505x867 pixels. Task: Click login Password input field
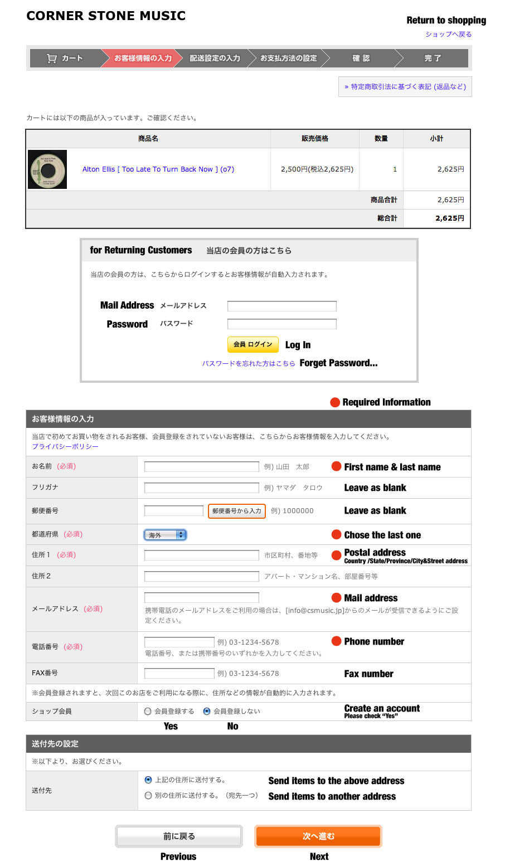tap(282, 324)
